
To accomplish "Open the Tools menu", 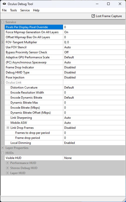I will [x=14, y=10].
